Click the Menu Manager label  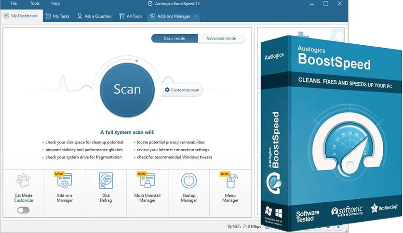click(230, 198)
